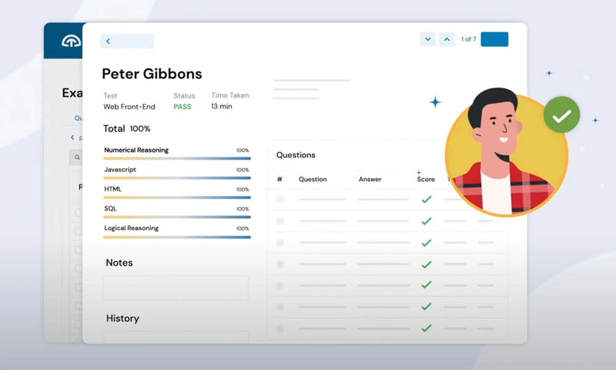616x370 pixels.
Task: Go to next candidate with down chevron
Action: tap(428, 39)
